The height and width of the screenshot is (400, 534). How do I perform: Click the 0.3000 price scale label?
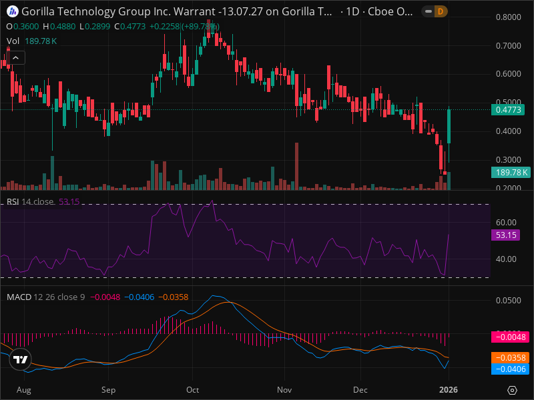(508, 160)
